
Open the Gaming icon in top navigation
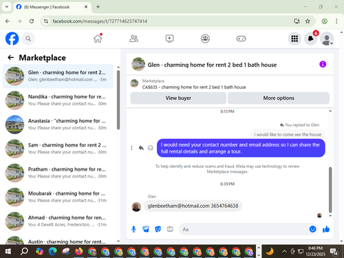(241, 39)
